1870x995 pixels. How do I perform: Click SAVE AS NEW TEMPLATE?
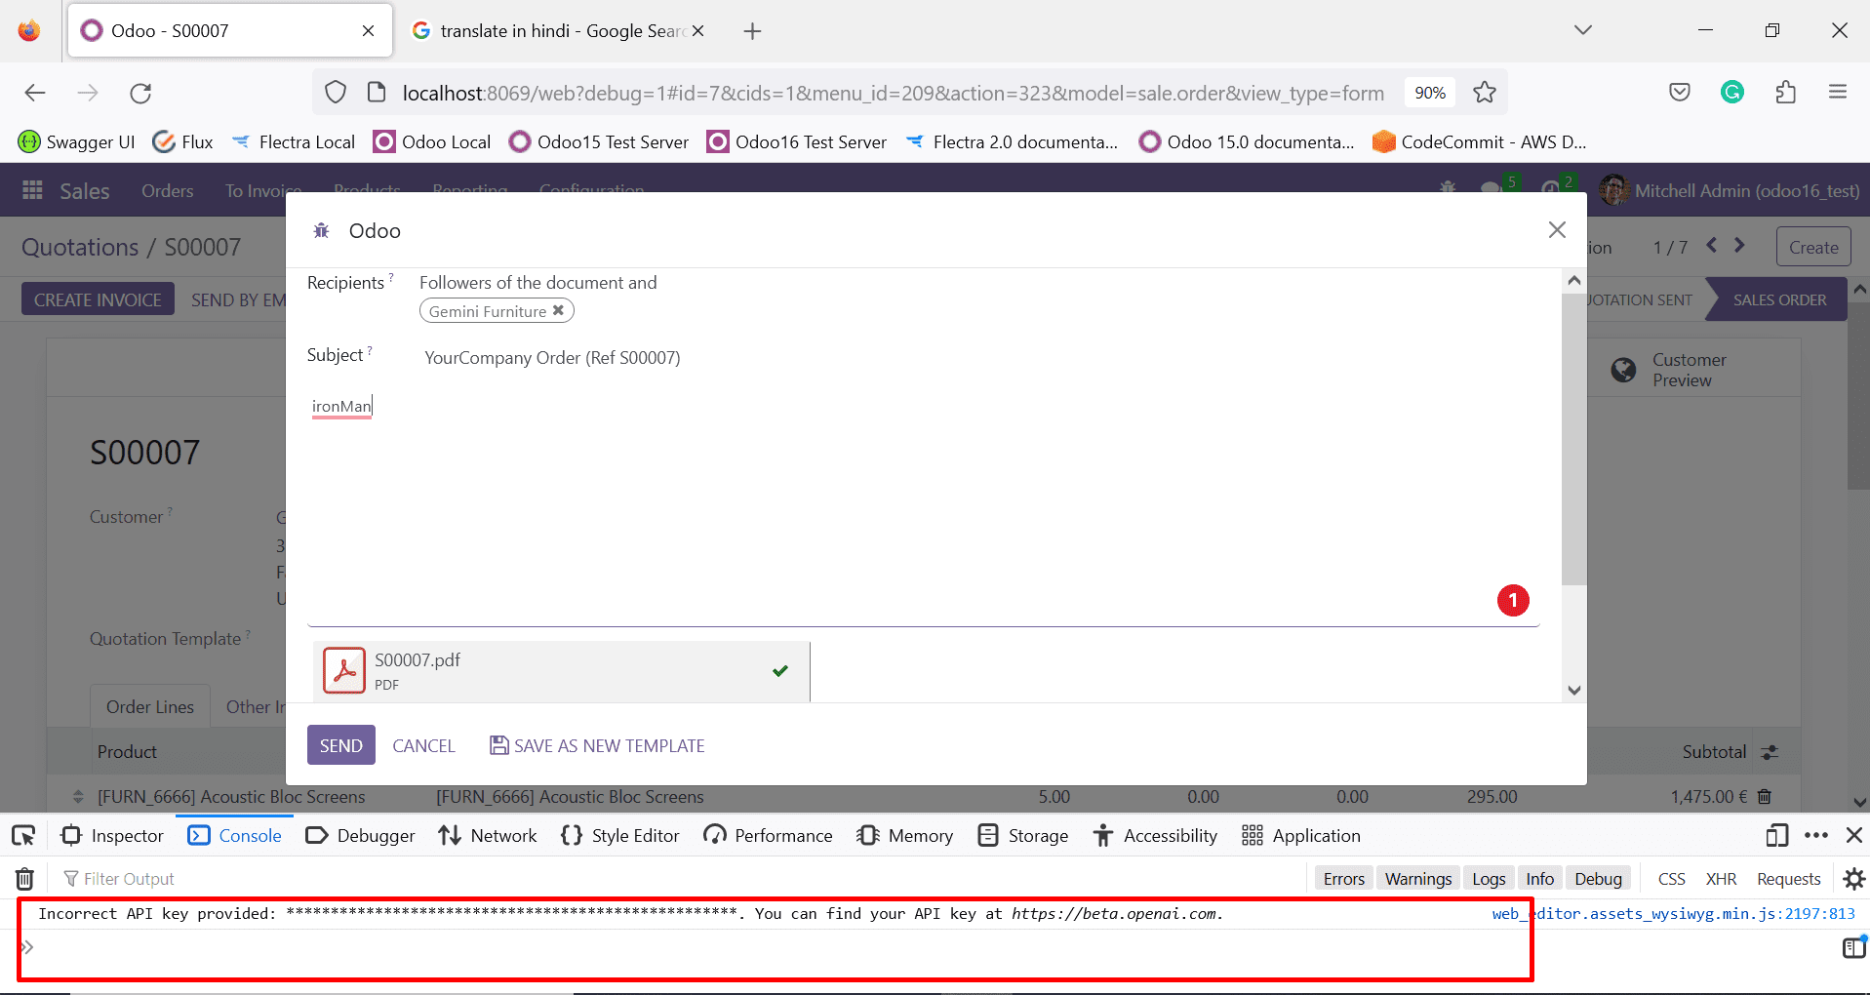click(597, 744)
